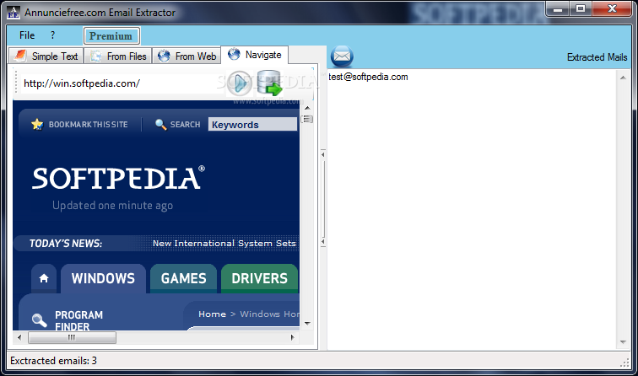Close the Email Extractor window

pyautogui.click(x=612, y=9)
